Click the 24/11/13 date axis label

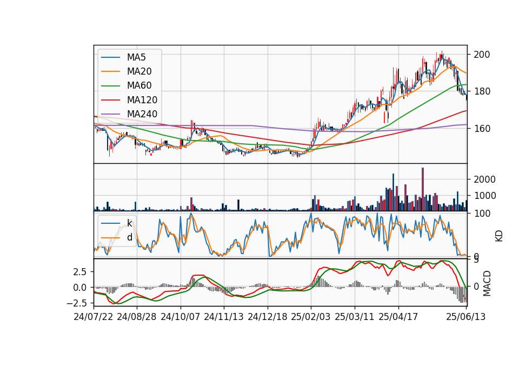(224, 317)
